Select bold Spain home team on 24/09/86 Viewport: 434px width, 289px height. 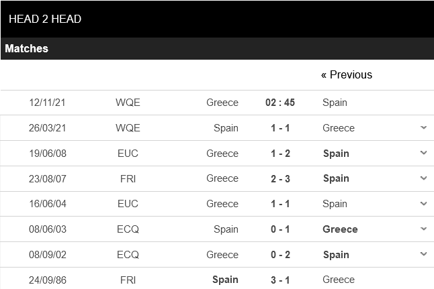[225, 280]
